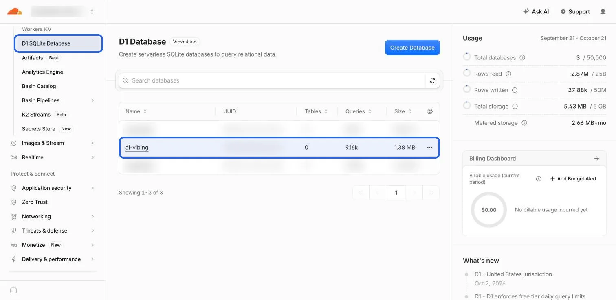Open the Support menu

tap(575, 12)
